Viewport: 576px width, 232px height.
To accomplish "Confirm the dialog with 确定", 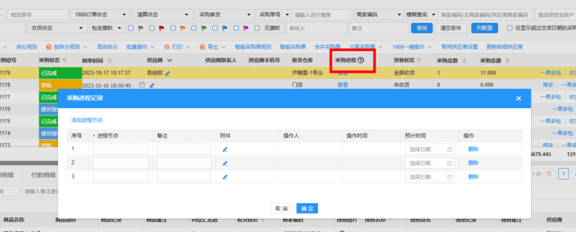I will (x=307, y=209).
